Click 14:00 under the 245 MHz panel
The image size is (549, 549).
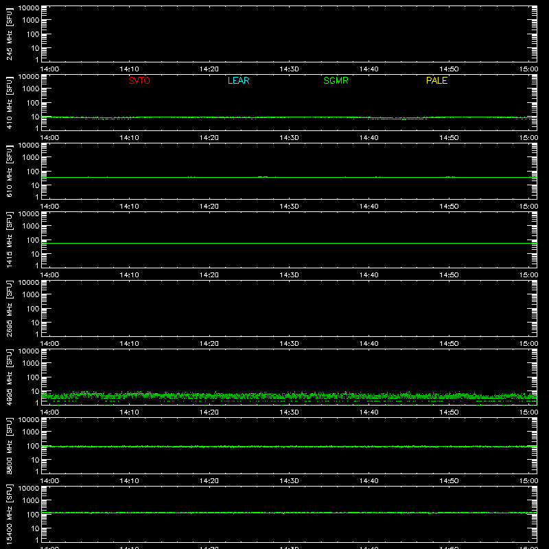49,69
